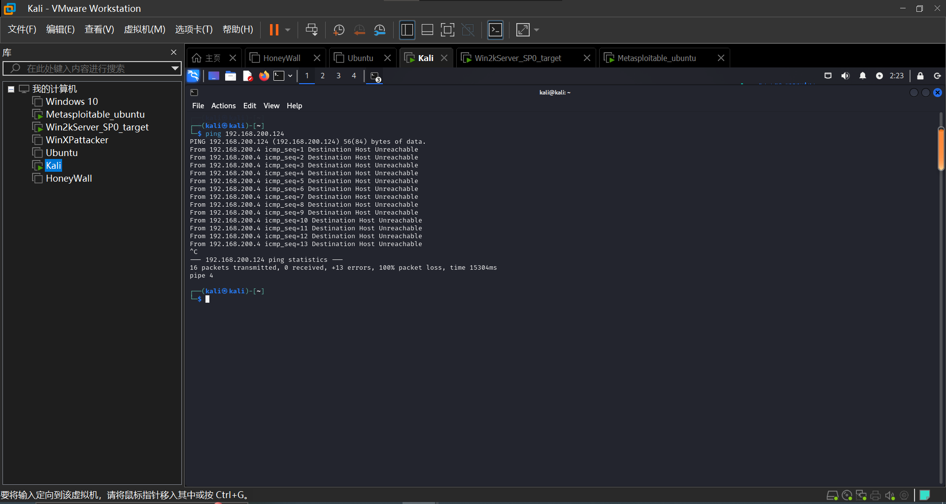Open the Kali applications menu dragon icon

tap(193, 76)
